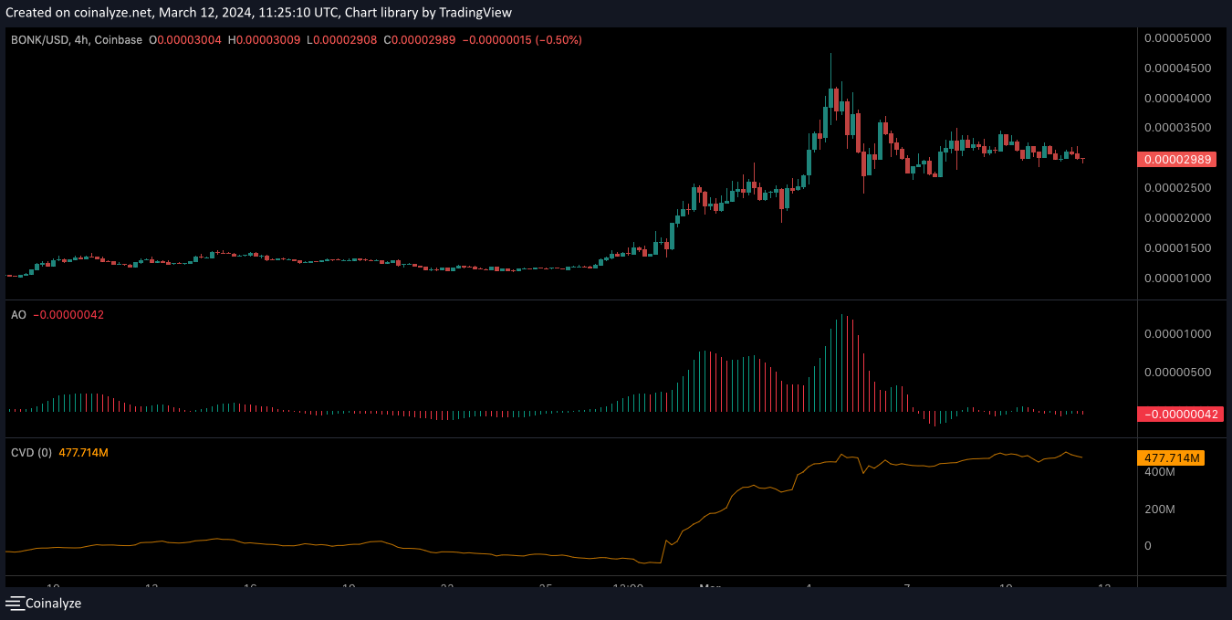Click the 400M label on CVD axis
Viewport: 1232px width, 620px height.
click(1160, 472)
